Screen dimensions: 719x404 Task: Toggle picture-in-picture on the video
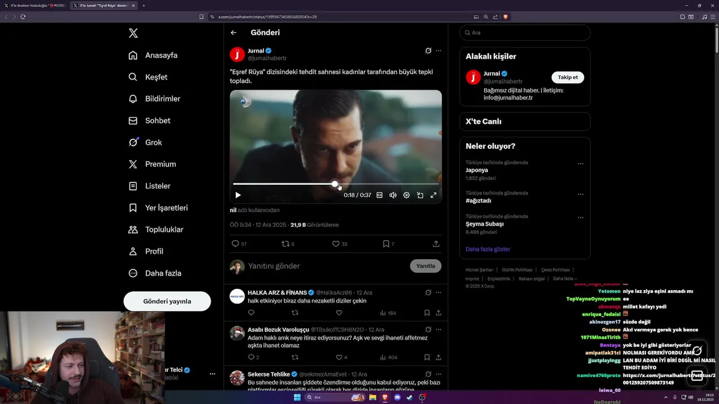[x=420, y=195]
